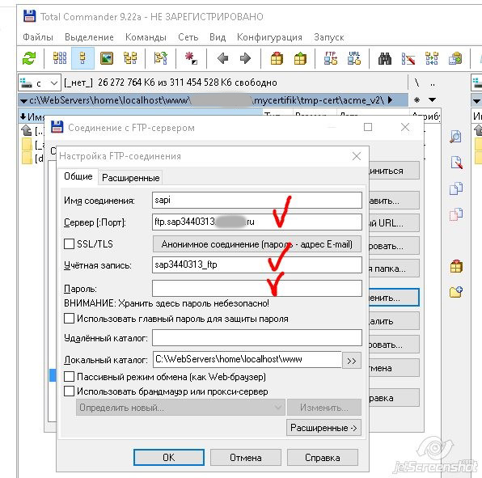Viewport: 482px width, 478px height.
Task: Go forward with the right arrow icon
Action: click(x=245, y=57)
